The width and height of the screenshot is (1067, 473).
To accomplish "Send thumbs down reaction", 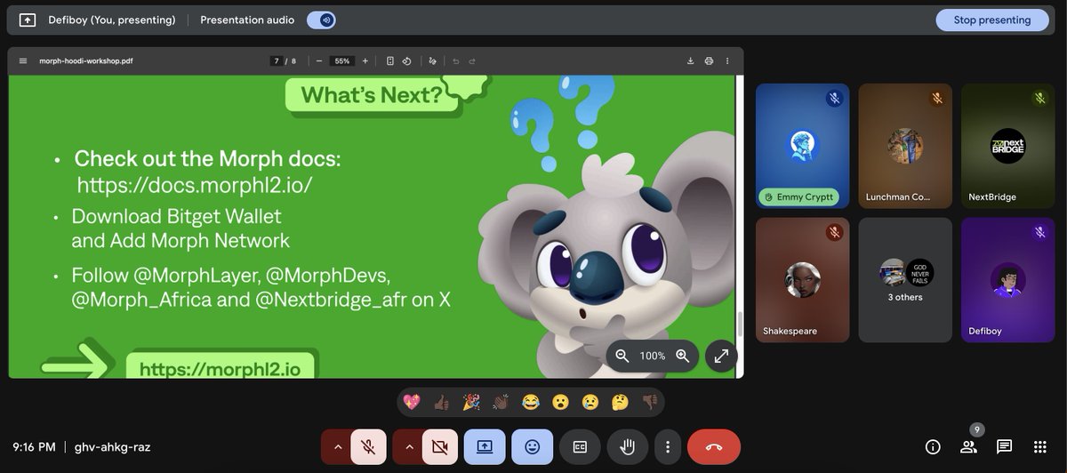I will [650, 402].
